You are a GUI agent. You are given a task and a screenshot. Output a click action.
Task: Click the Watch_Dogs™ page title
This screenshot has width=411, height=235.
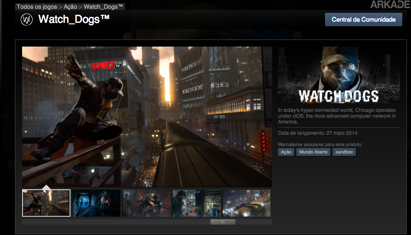pyautogui.click(x=74, y=19)
